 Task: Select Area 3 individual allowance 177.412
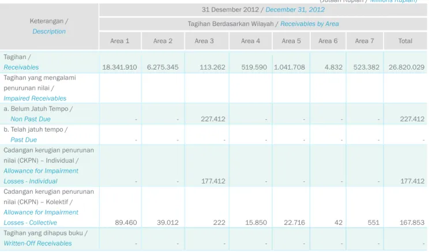pyautogui.click(x=213, y=181)
